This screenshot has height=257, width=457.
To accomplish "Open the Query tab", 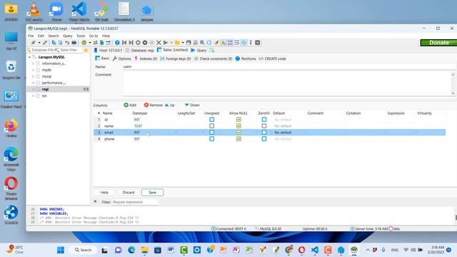I will coord(199,50).
